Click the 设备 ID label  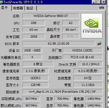(x=14, y=51)
